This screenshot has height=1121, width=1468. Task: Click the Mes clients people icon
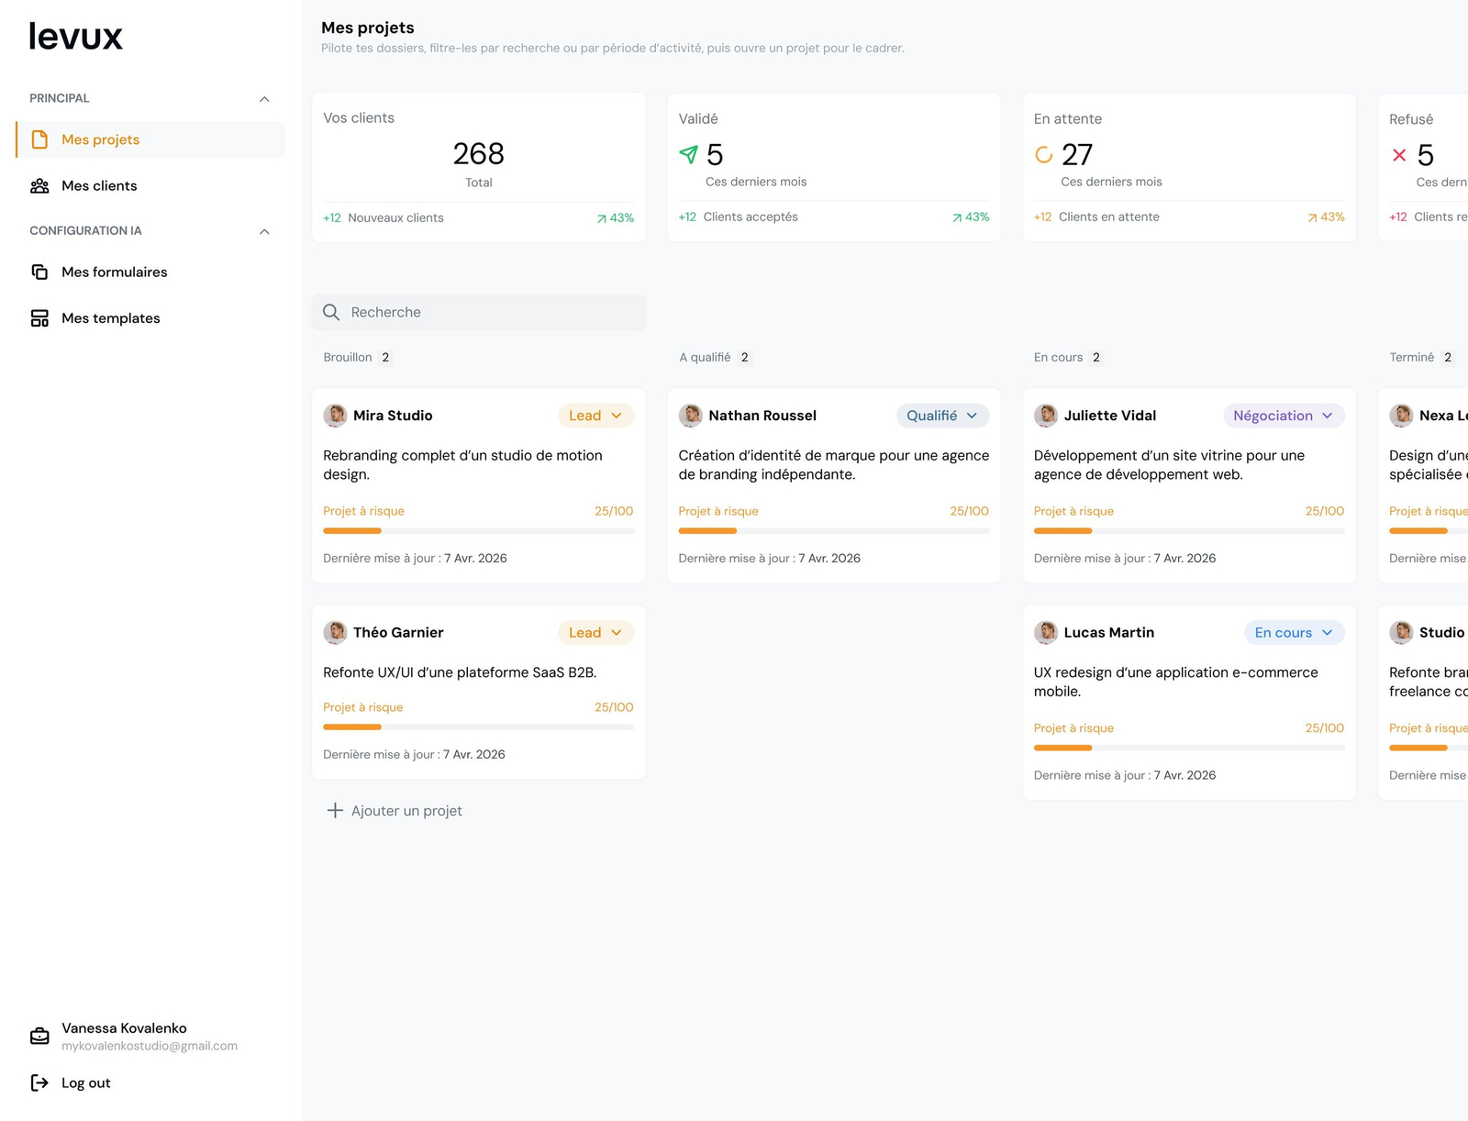39,186
